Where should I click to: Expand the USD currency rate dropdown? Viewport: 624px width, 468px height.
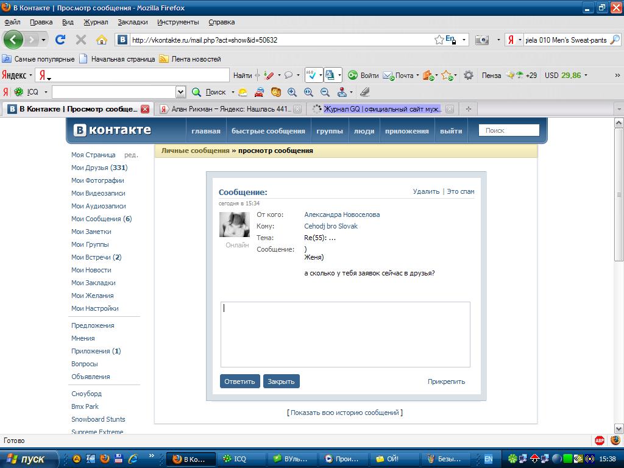point(586,75)
